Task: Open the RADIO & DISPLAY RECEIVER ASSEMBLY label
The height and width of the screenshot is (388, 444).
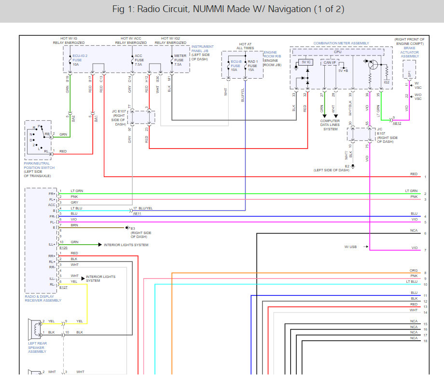Action: pos(43,299)
